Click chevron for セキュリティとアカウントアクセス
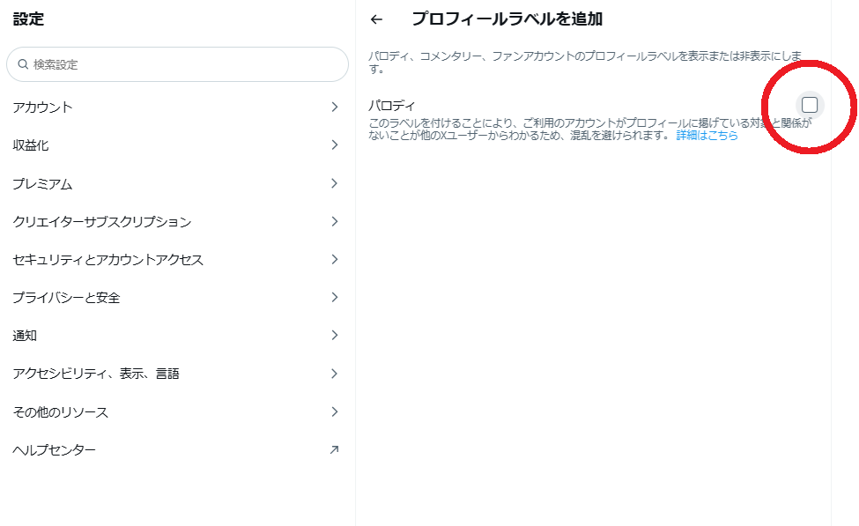 [x=334, y=259]
